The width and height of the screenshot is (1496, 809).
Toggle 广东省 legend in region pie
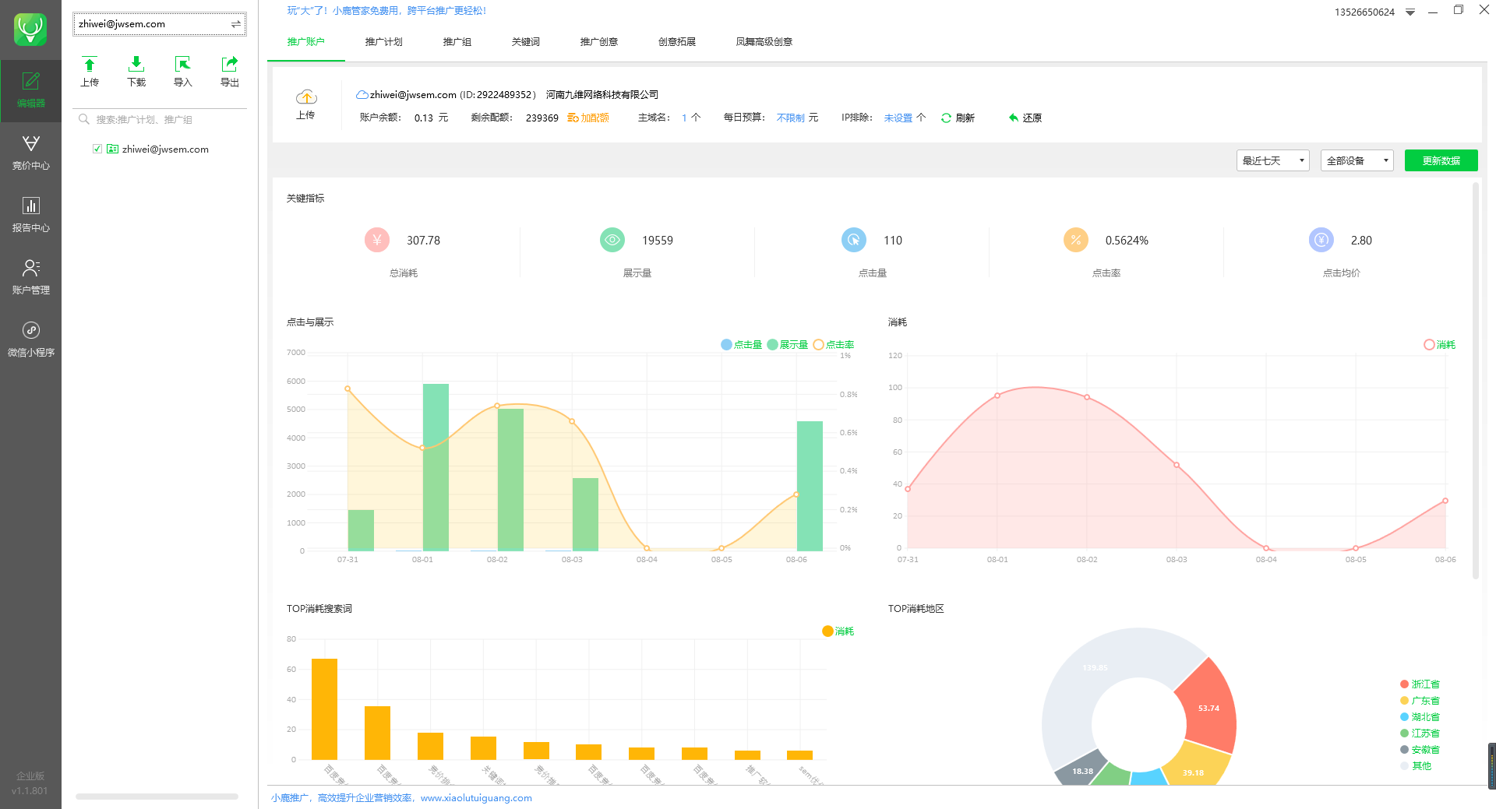coord(1420,701)
